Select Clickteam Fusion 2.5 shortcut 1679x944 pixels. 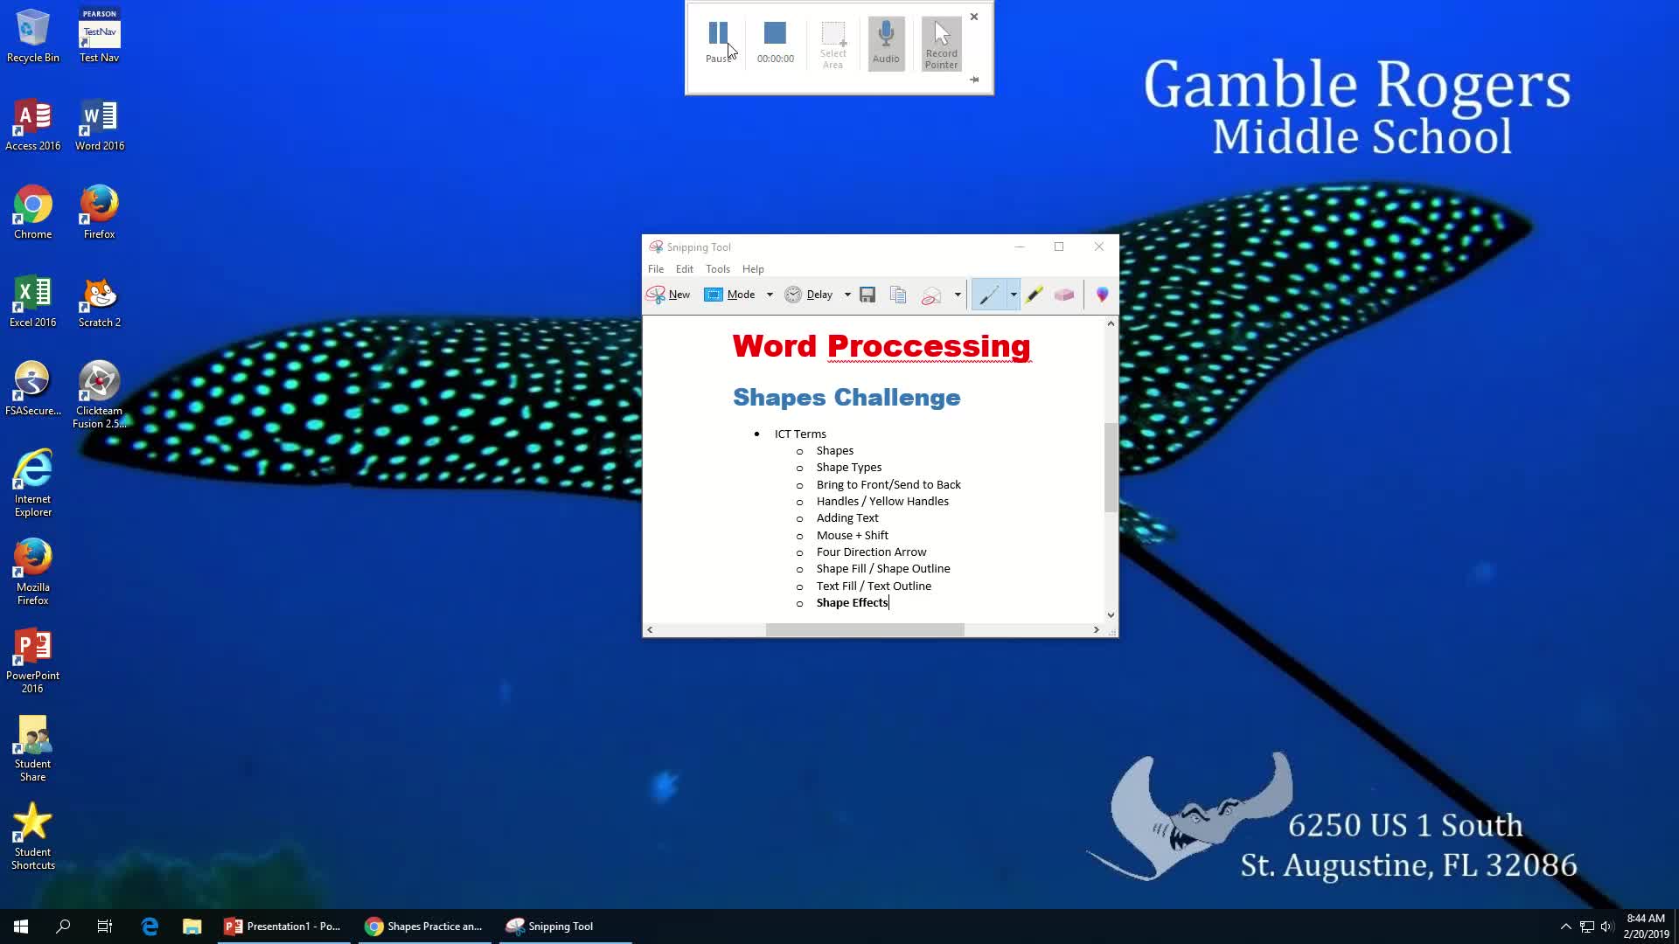(100, 395)
